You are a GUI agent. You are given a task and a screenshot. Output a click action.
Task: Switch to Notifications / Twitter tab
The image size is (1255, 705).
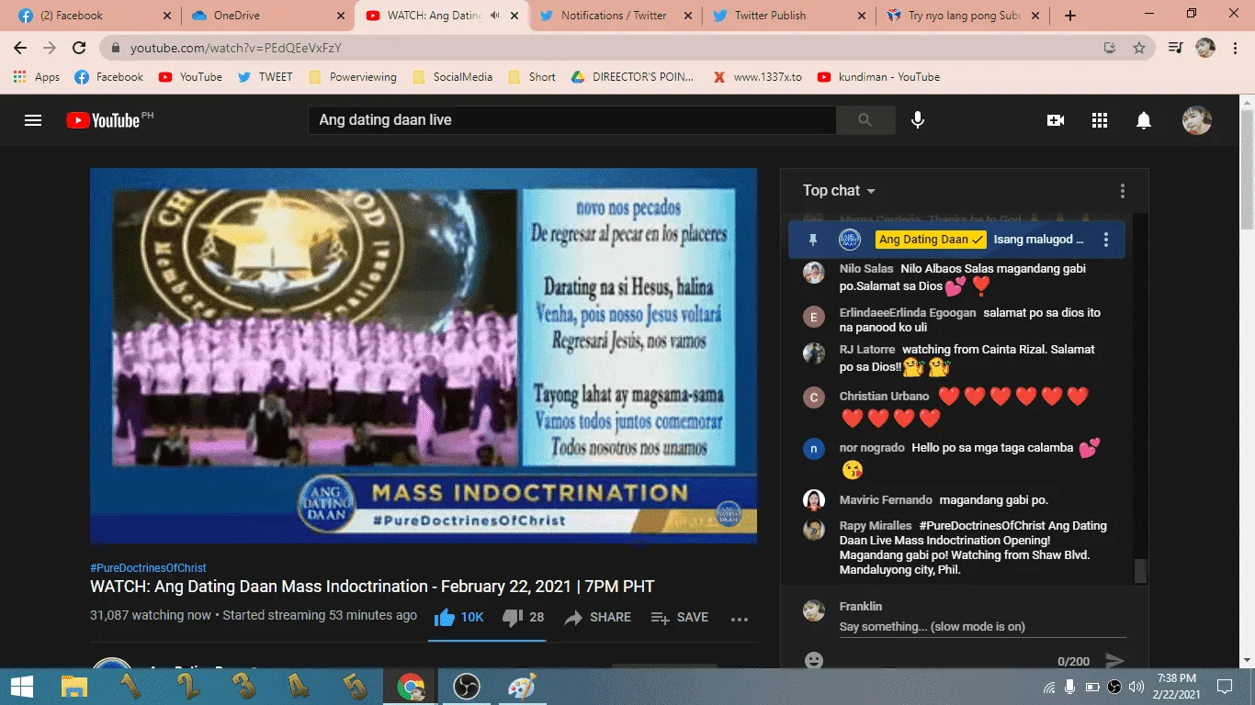(x=614, y=16)
